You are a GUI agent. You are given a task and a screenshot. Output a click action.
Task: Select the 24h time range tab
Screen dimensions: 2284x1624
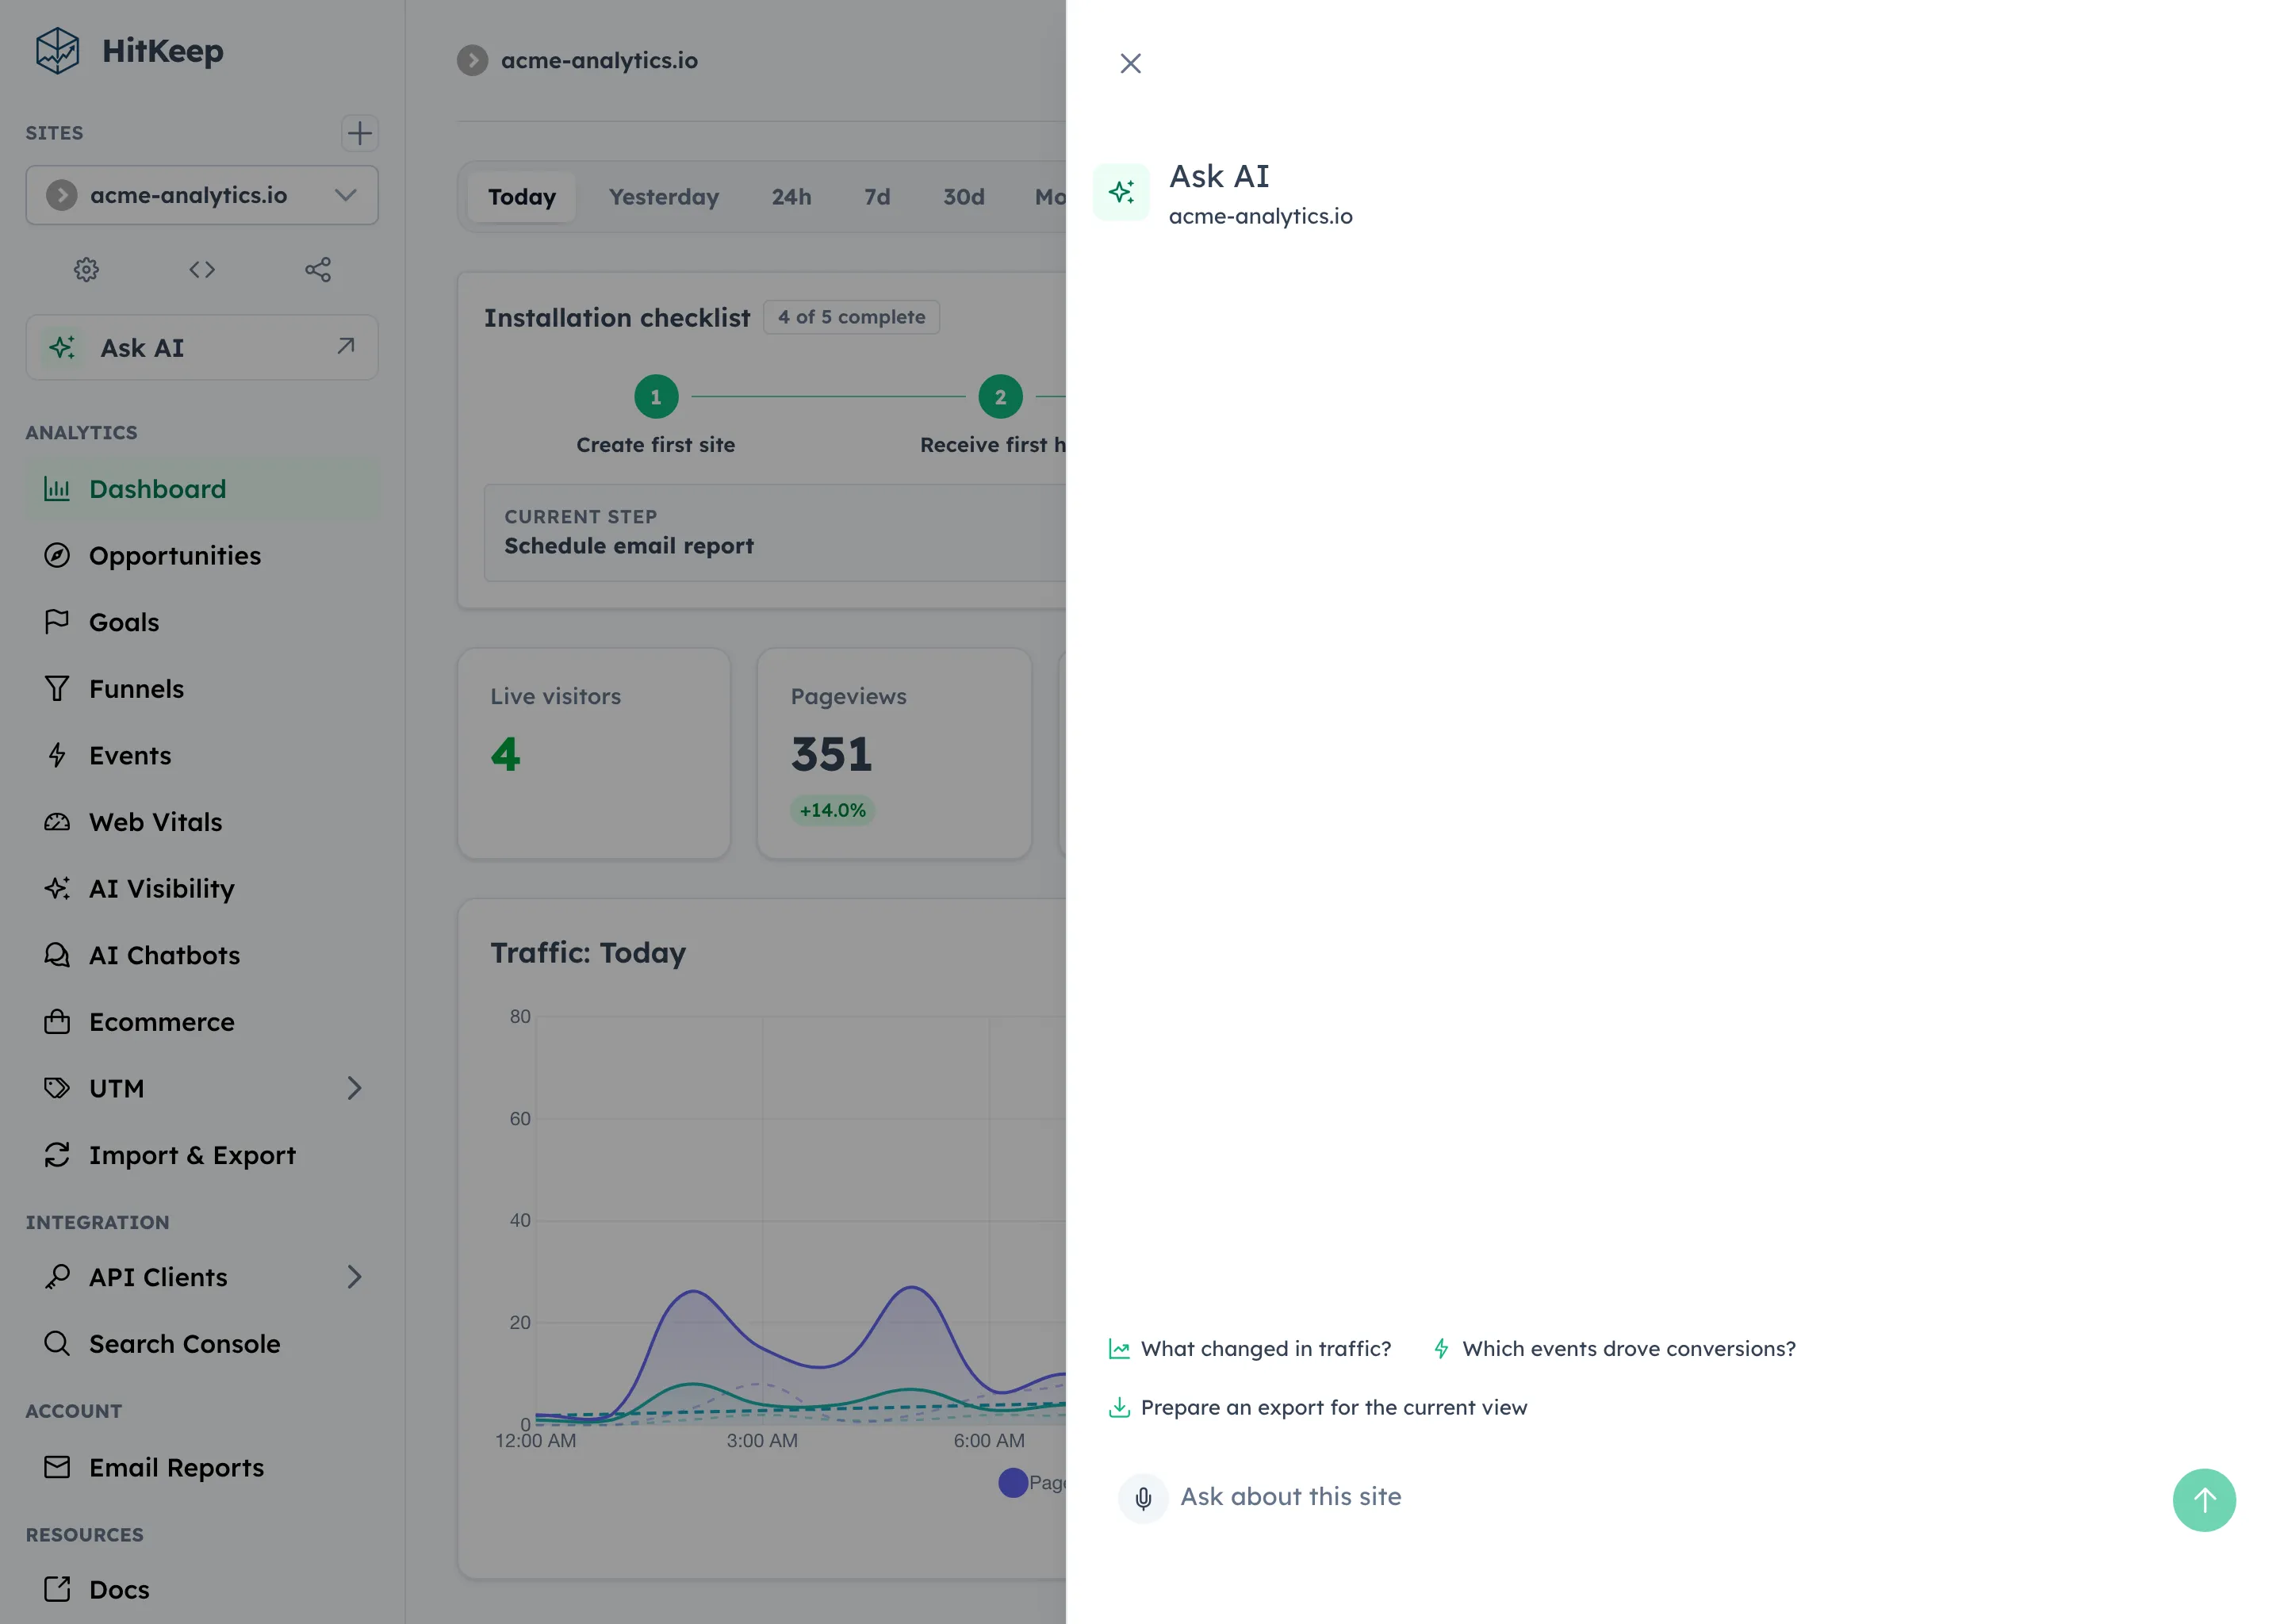click(791, 197)
